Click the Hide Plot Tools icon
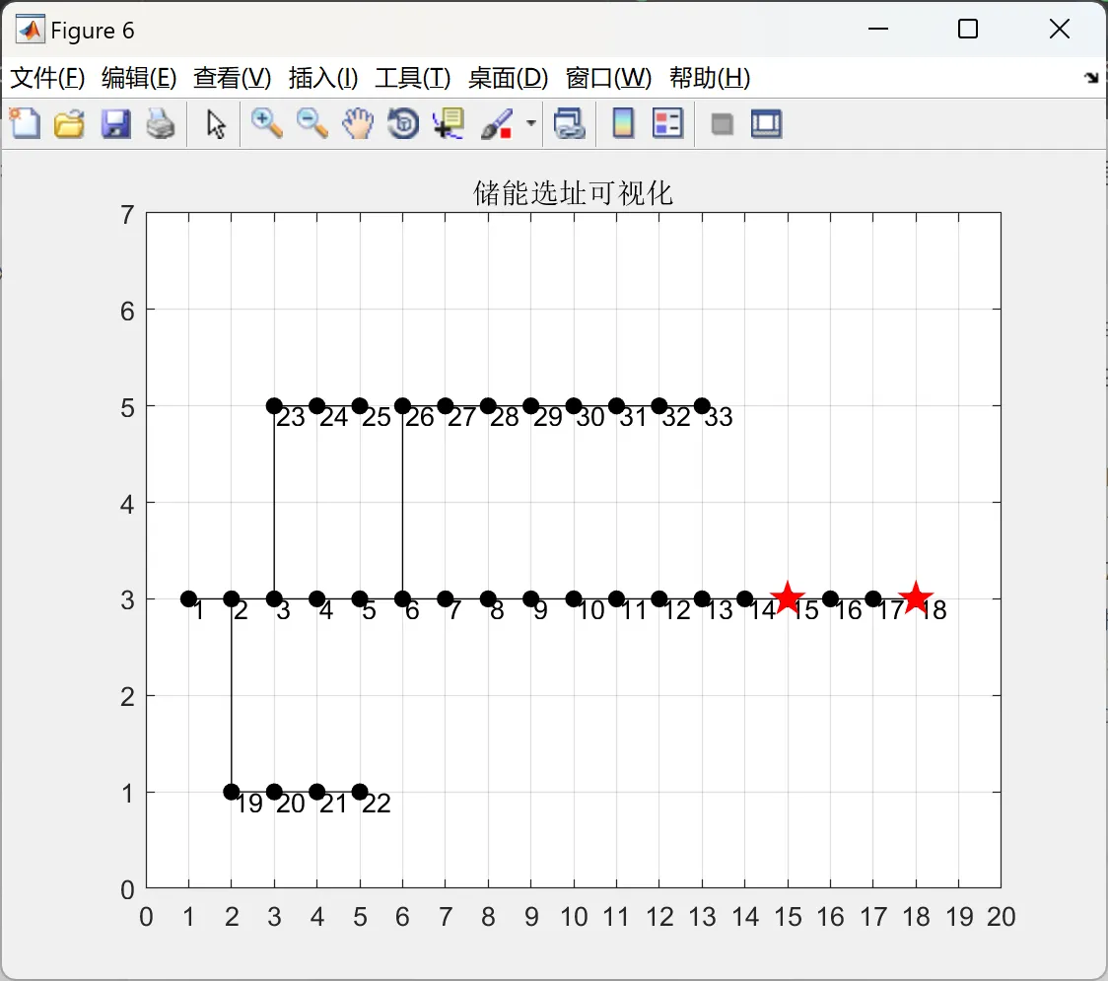The width and height of the screenshot is (1108, 981). click(x=722, y=125)
